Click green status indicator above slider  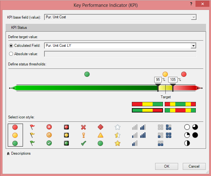(x=87, y=74)
